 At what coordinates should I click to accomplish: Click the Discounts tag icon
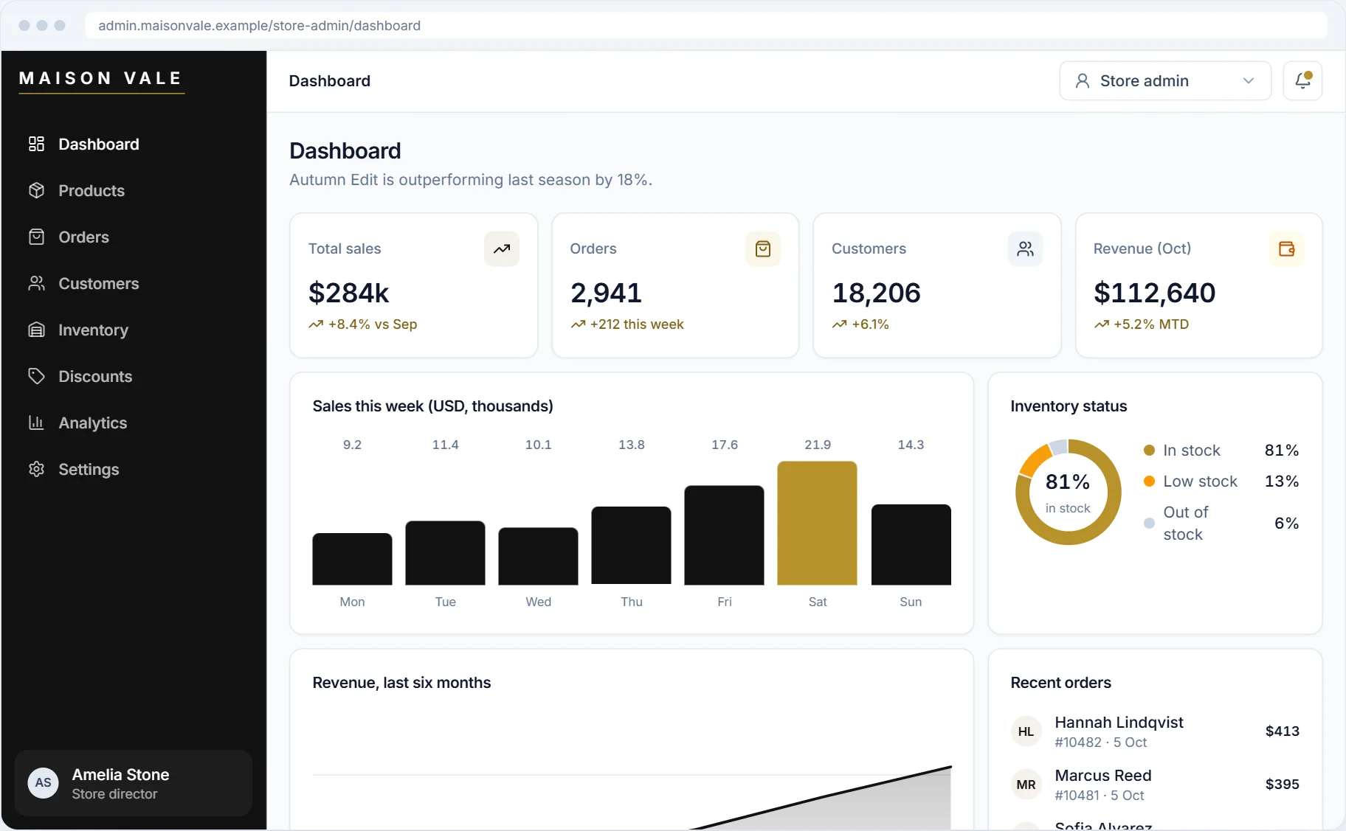pyautogui.click(x=36, y=376)
